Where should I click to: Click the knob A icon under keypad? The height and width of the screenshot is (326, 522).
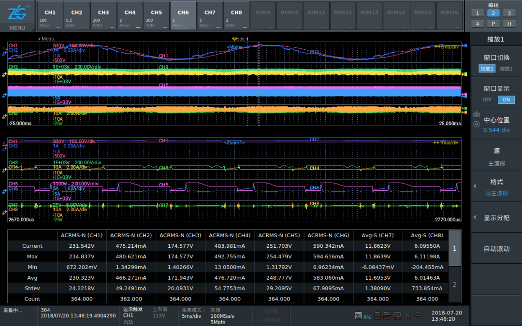click(x=477, y=124)
